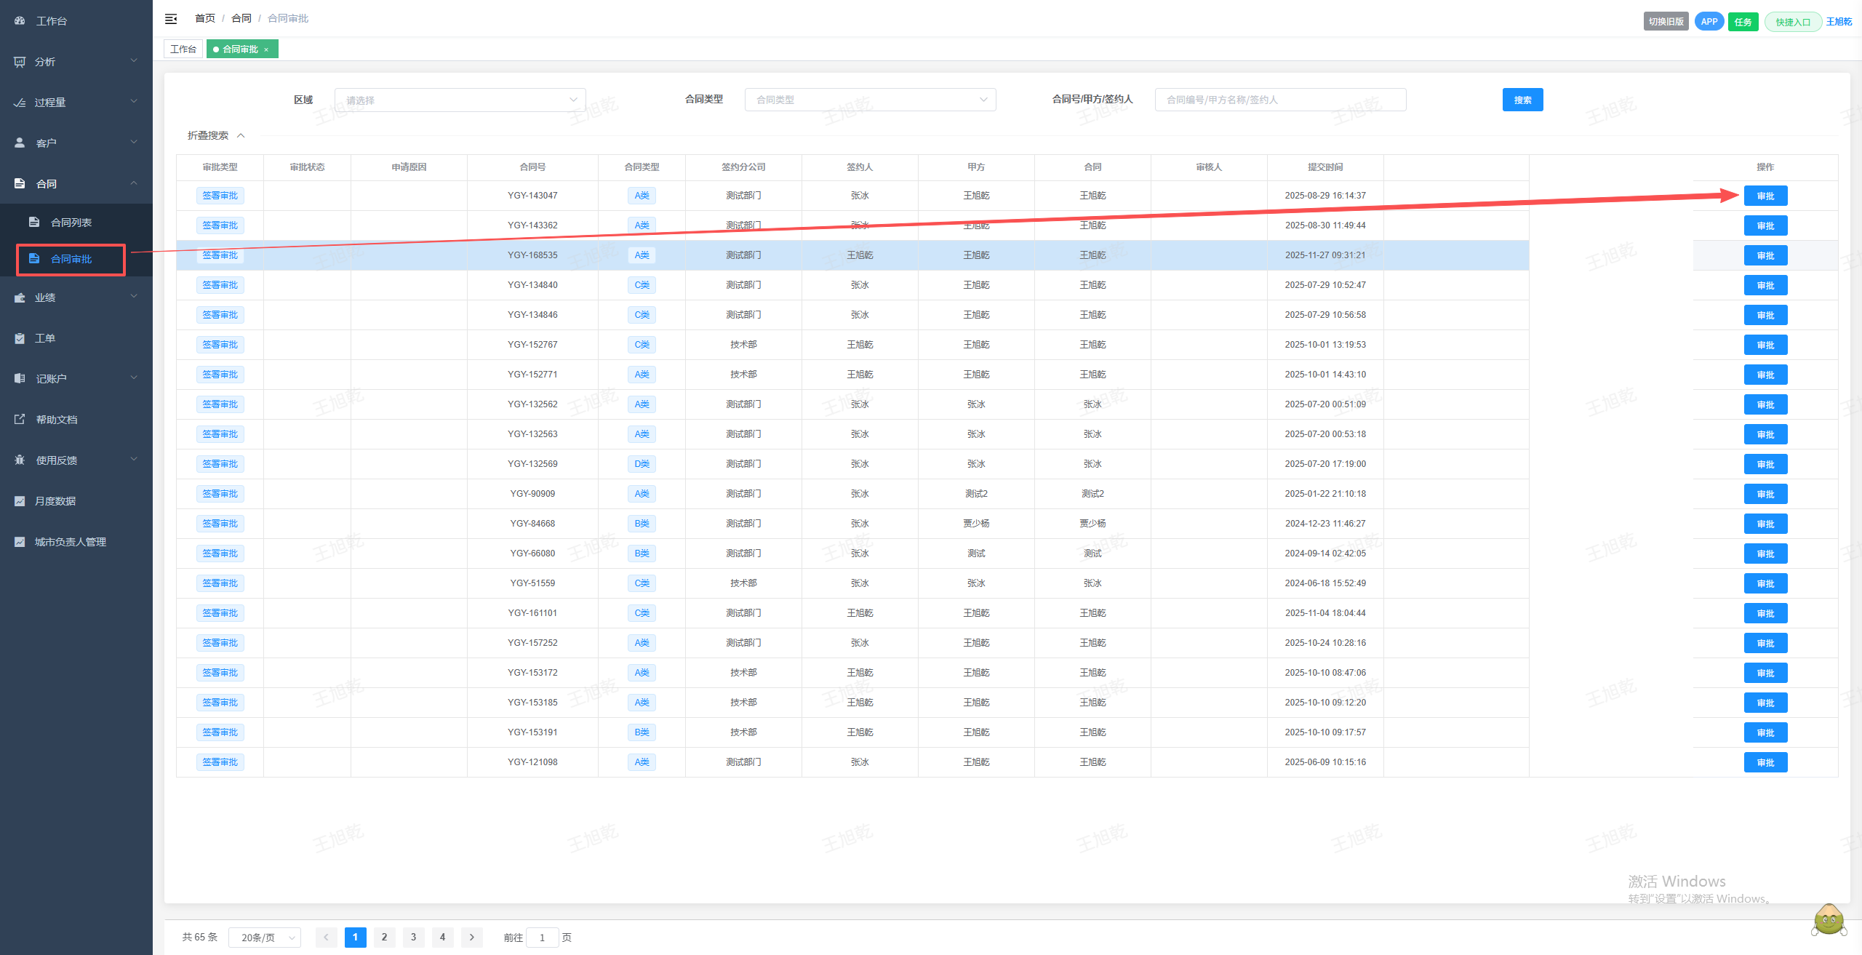Select the 合同审批 page tab
1862x955 pixels.
click(x=242, y=49)
